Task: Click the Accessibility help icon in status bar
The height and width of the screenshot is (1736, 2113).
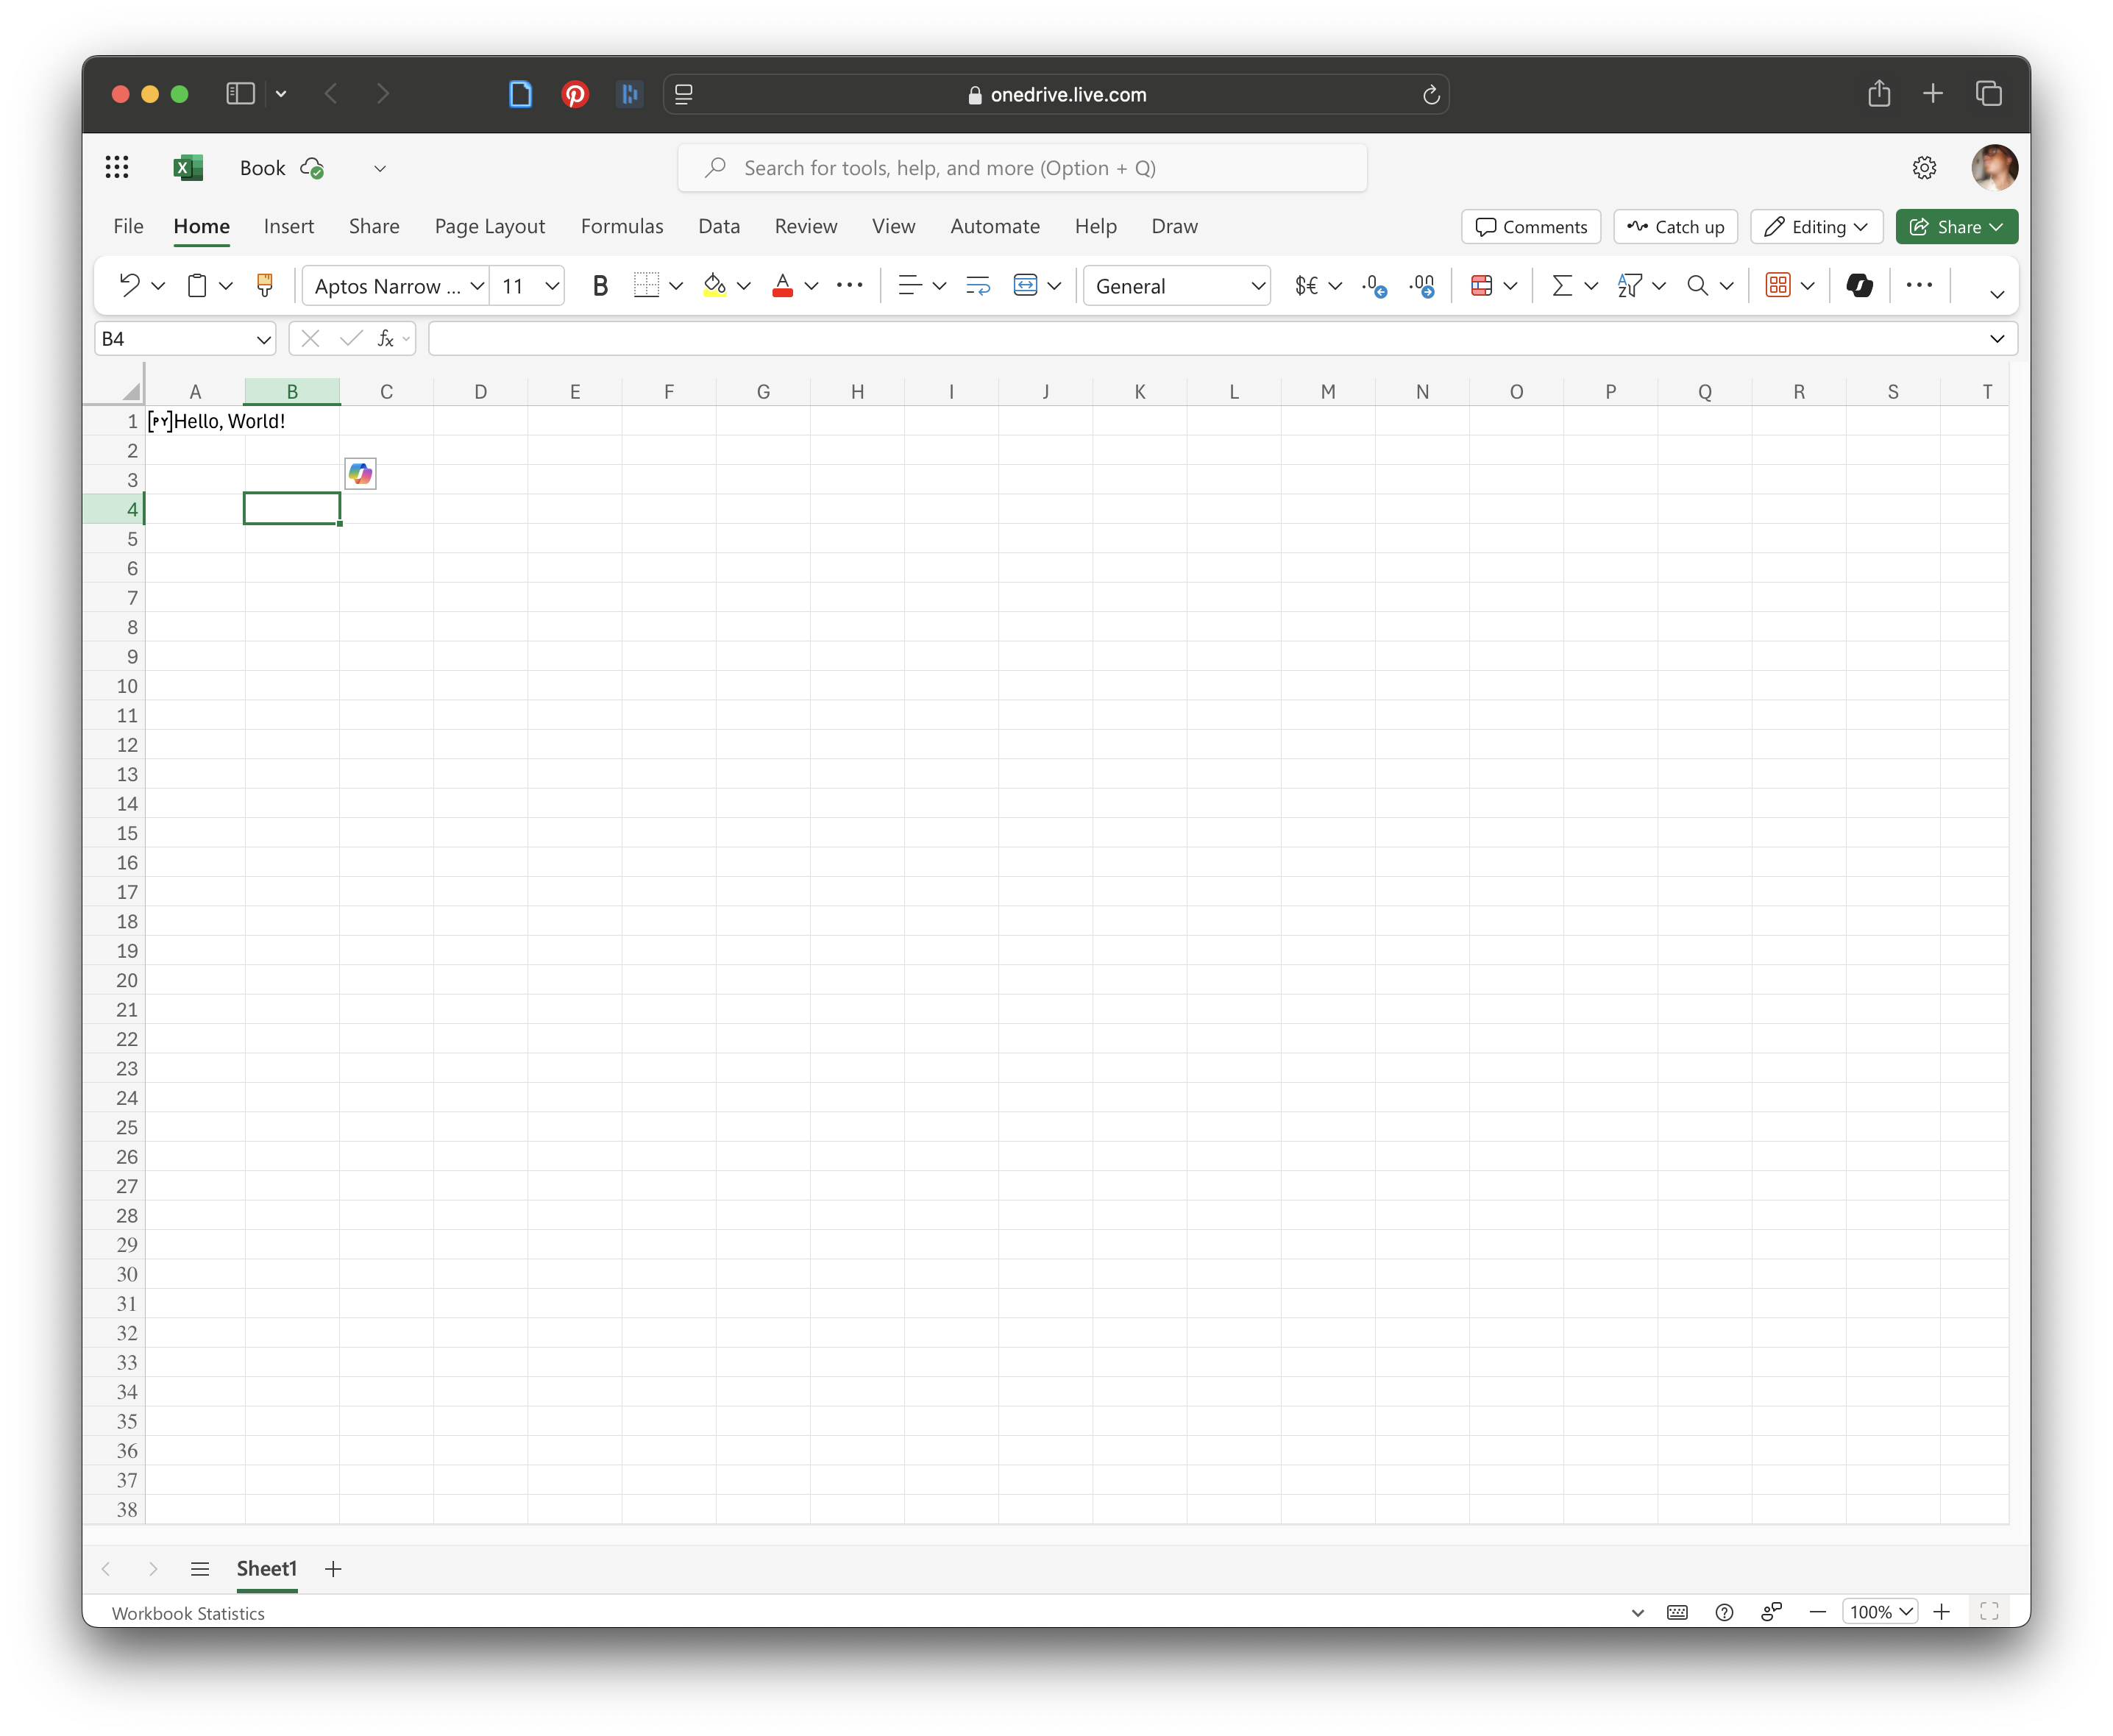Action: [1724, 1612]
